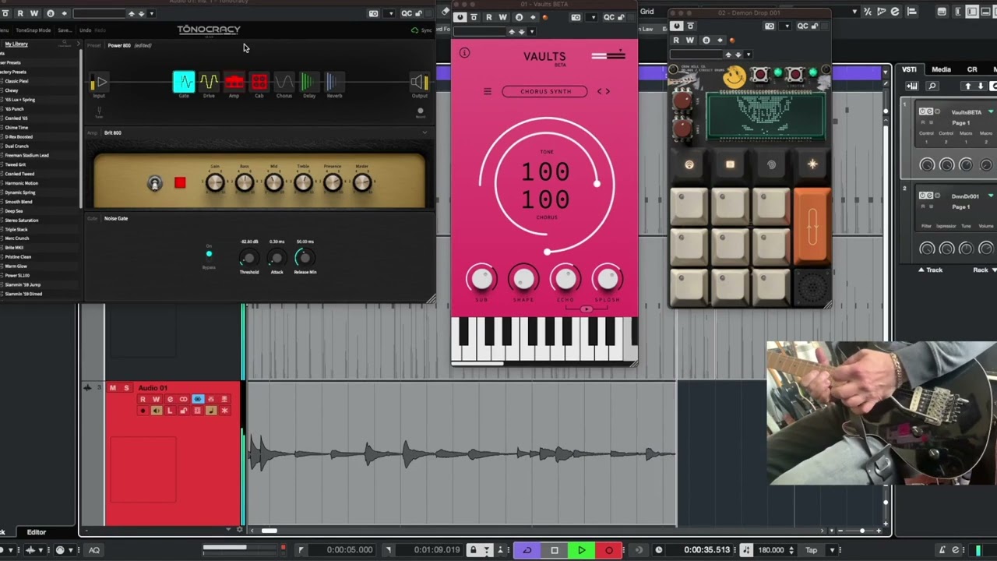
Task: Select the Delay effect block
Action: coord(309,82)
